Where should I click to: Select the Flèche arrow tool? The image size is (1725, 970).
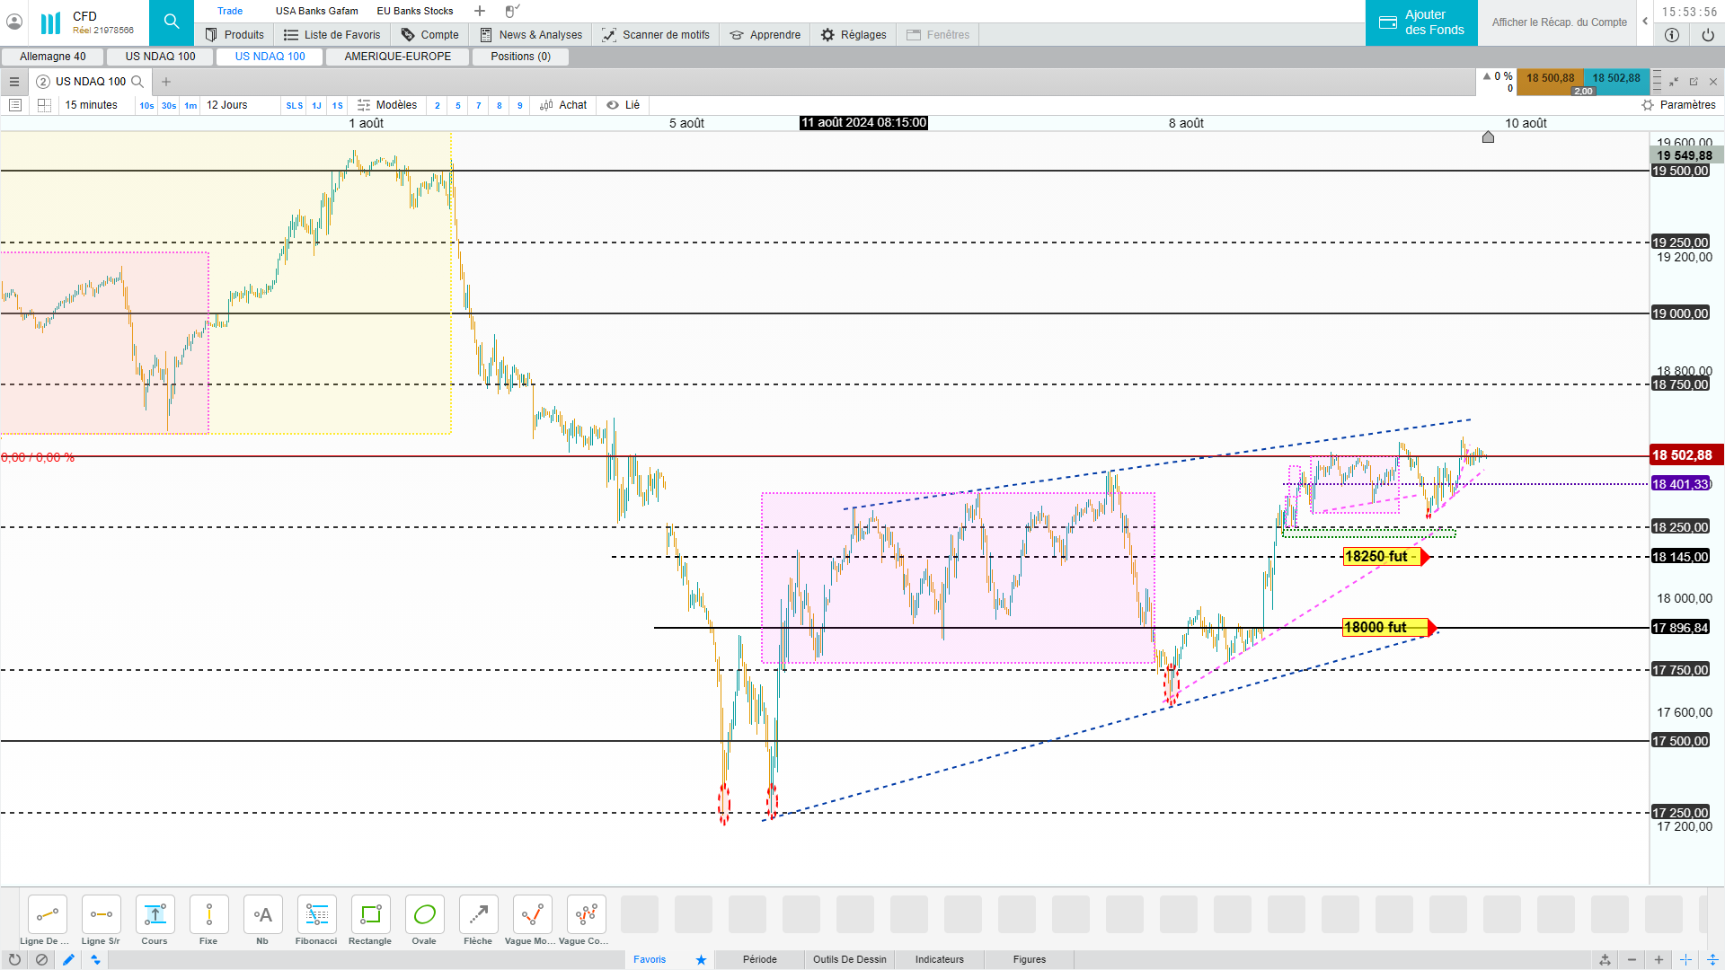(478, 915)
